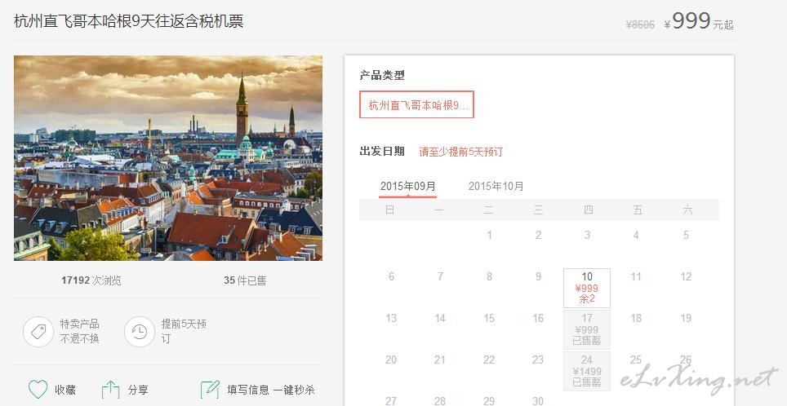Click the fill-info pencil icon

210,390
